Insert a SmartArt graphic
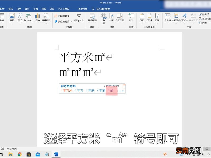211x158 pixels. coord(28,17)
